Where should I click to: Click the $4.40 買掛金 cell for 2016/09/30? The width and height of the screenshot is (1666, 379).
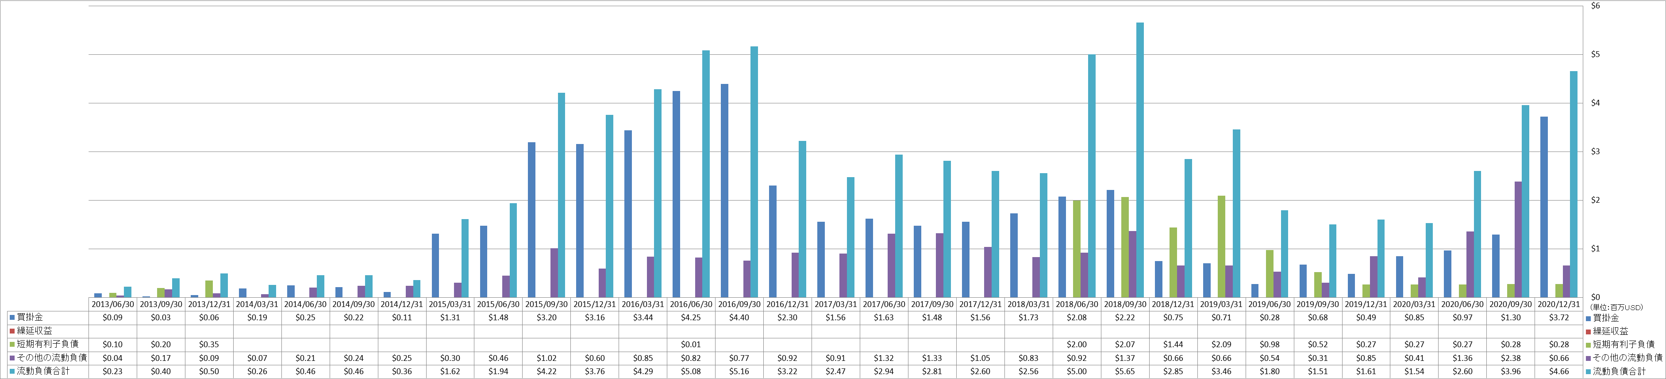click(x=739, y=318)
